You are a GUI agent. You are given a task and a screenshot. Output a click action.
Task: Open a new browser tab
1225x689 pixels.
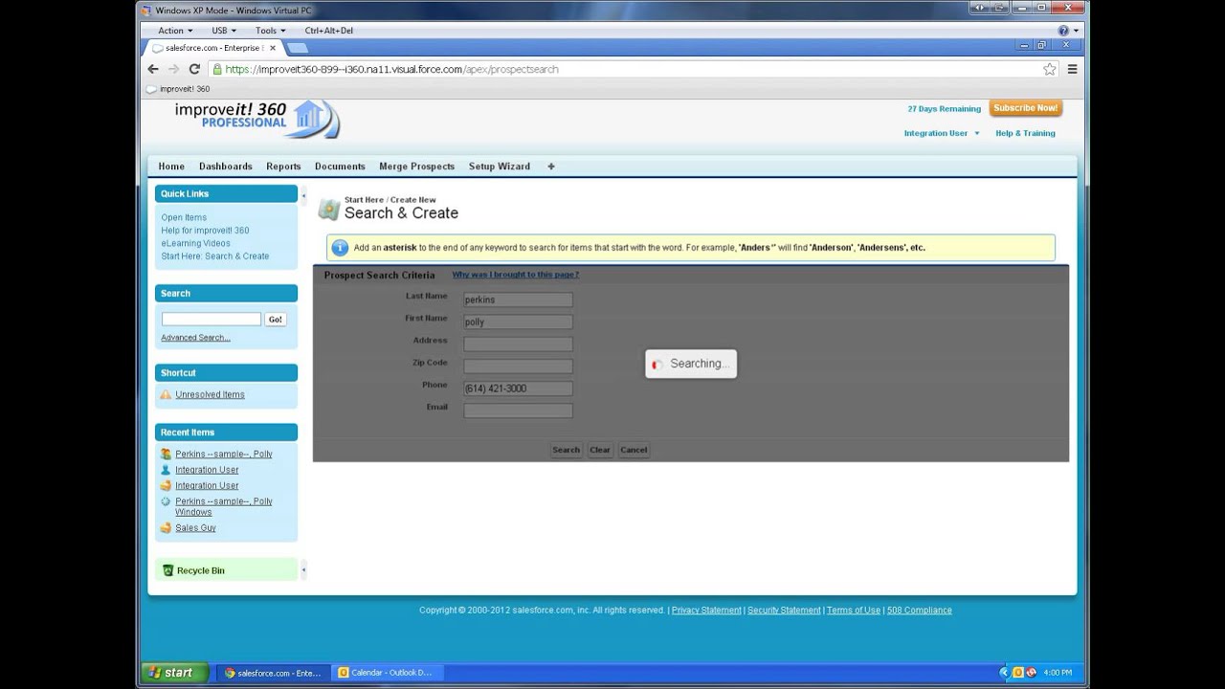(x=297, y=48)
